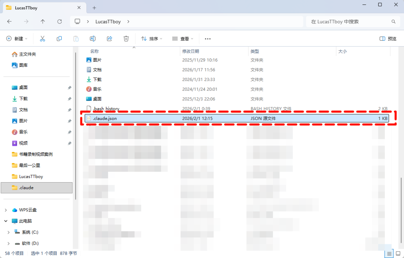
Task: Go forward with the right arrow
Action: coord(26,22)
